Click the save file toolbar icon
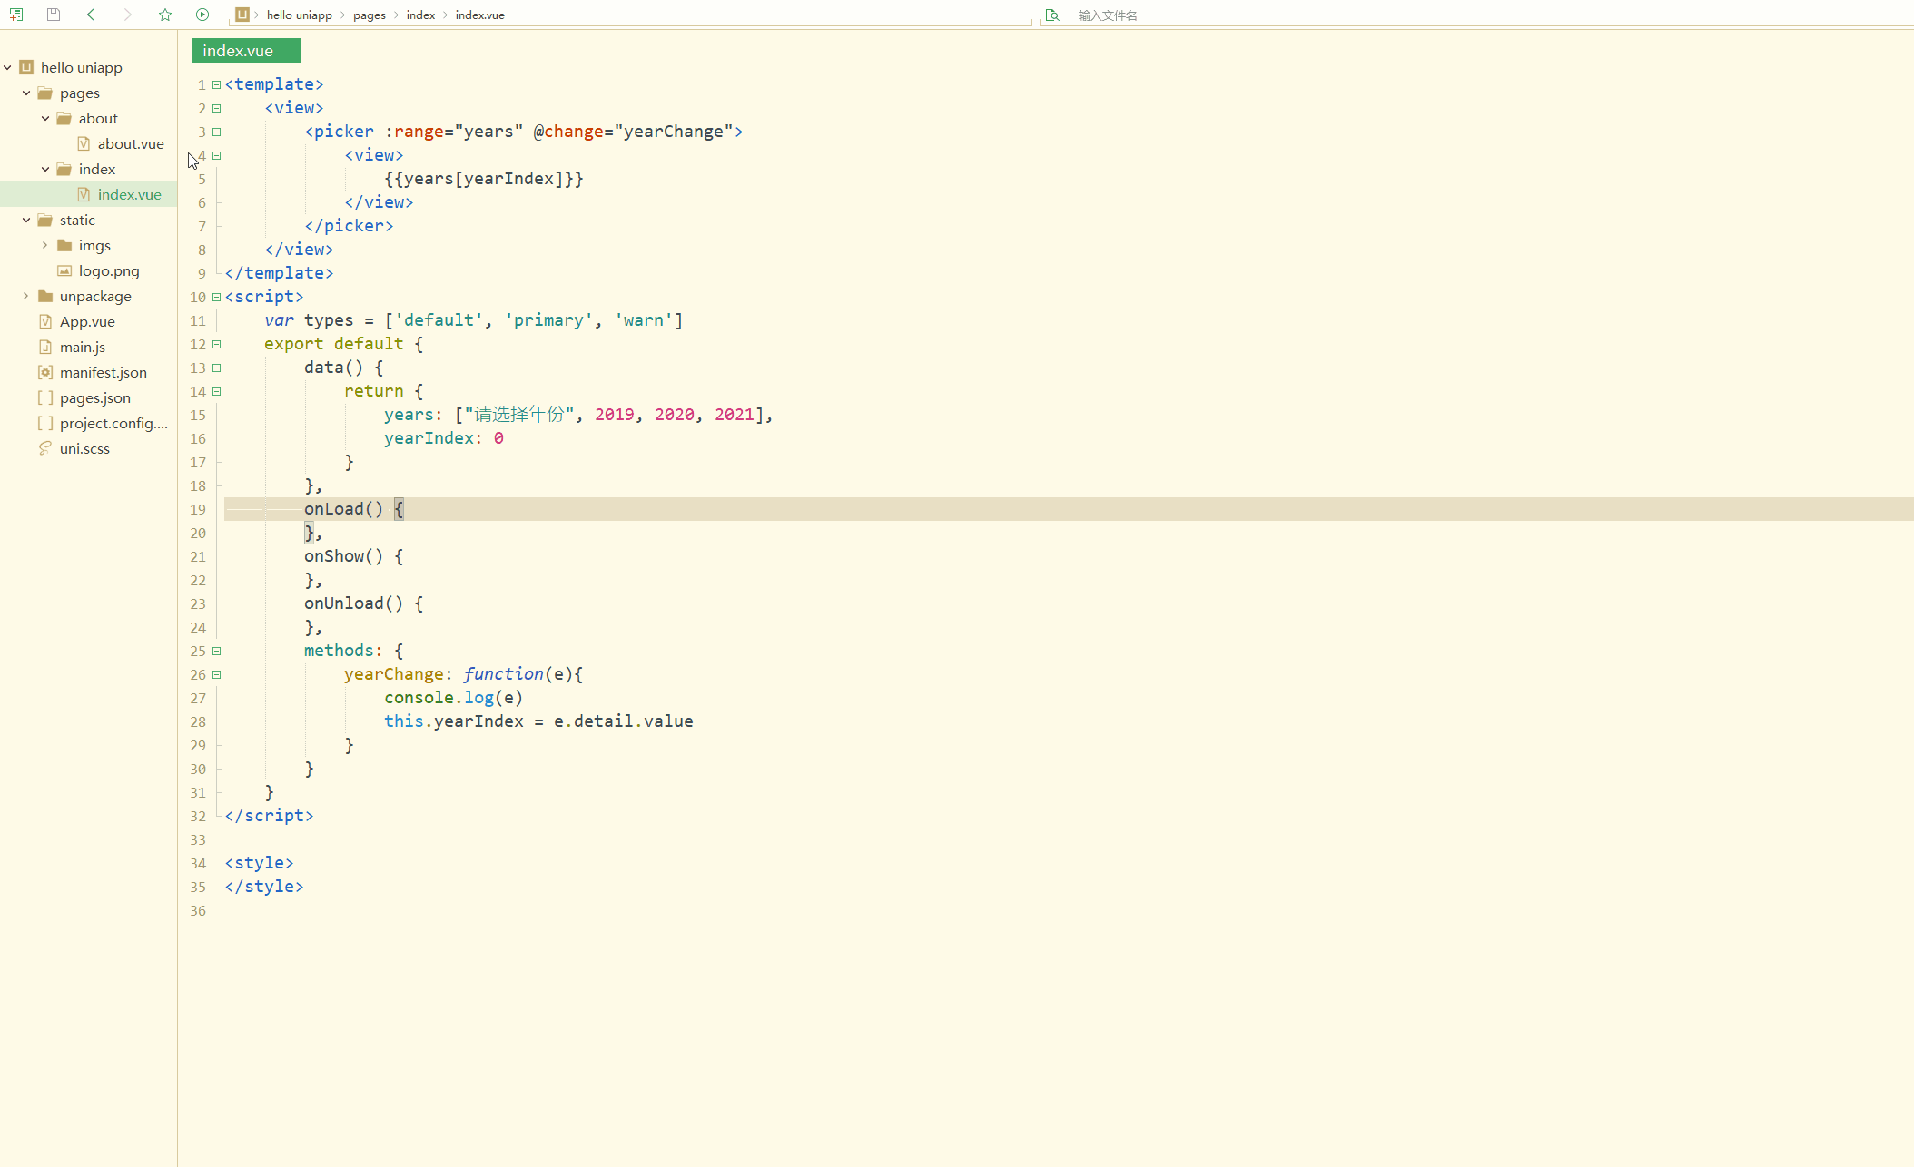Image resolution: width=1914 pixels, height=1167 pixels. (54, 15)
